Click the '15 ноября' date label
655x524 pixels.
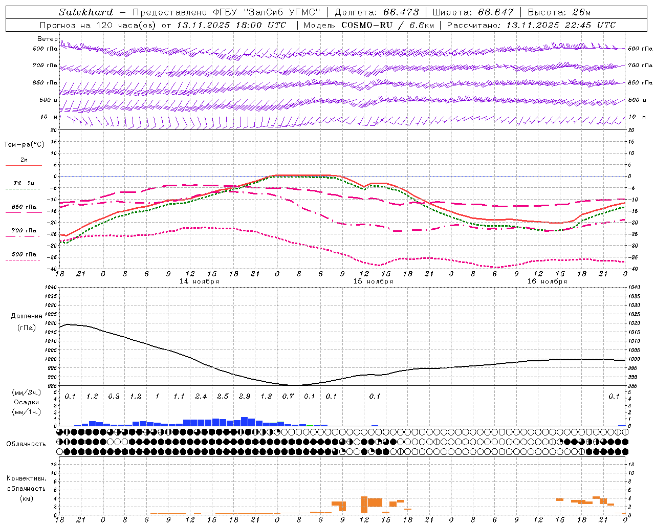click(x=373, y=281)
